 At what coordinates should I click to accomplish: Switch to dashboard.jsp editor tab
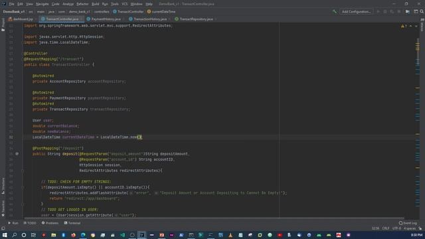click(21, 19)
